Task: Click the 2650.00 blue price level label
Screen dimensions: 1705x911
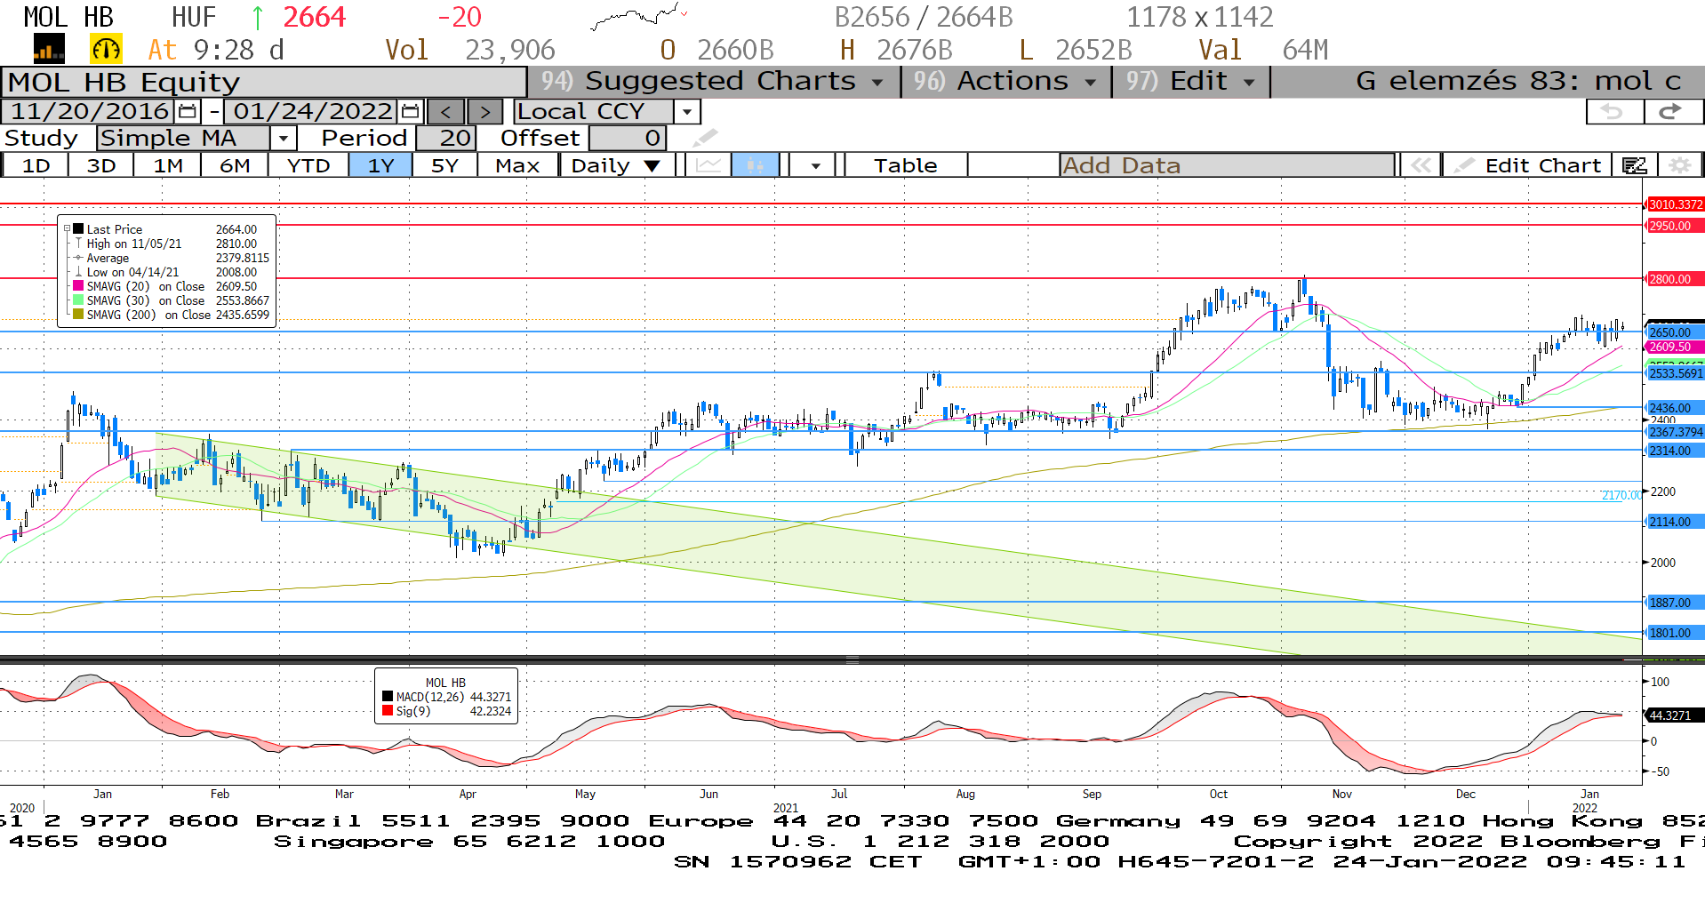Action: (x=1675, y=332)
